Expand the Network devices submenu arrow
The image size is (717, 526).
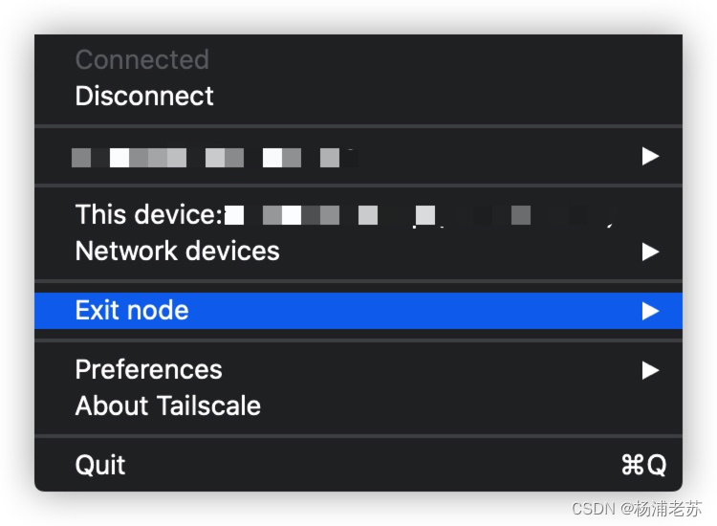click(x=650, y=252)
